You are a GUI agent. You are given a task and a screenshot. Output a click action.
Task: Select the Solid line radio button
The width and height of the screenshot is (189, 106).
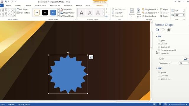159,76
